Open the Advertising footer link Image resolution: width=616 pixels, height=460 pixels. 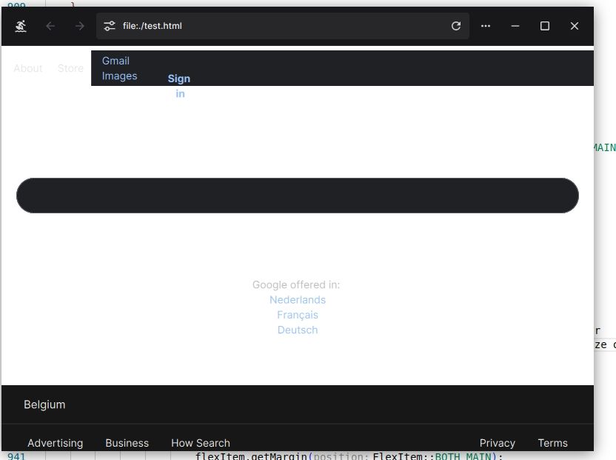[55, 443]
